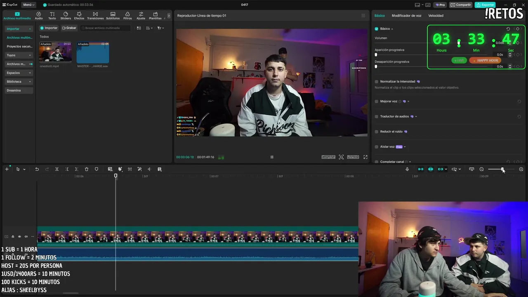Mute the video track audio

[26, 237]
